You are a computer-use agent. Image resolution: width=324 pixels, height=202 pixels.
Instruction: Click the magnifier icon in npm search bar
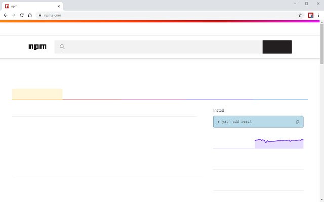coord(62,47)
